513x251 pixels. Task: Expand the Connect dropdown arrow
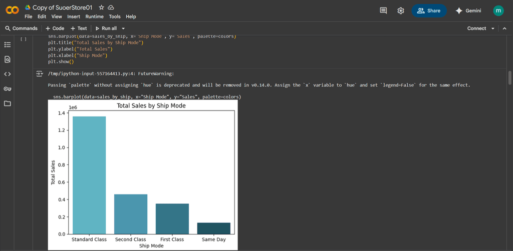tap(493, 28)
